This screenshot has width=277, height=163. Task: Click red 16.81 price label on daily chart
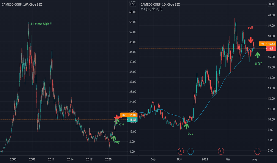pyautogui.click(x=271, y=49)
